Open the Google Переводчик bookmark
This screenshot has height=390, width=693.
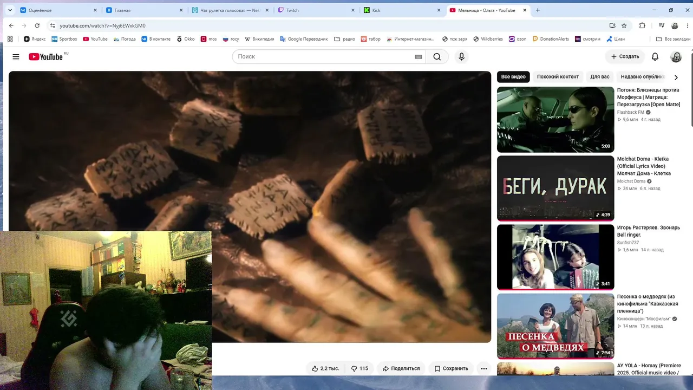[304, 39]
